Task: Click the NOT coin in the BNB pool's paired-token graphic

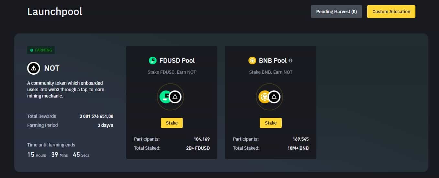Action: 274,97
